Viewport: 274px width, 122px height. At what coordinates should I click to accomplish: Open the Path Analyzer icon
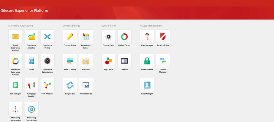(x=47, y=85)
